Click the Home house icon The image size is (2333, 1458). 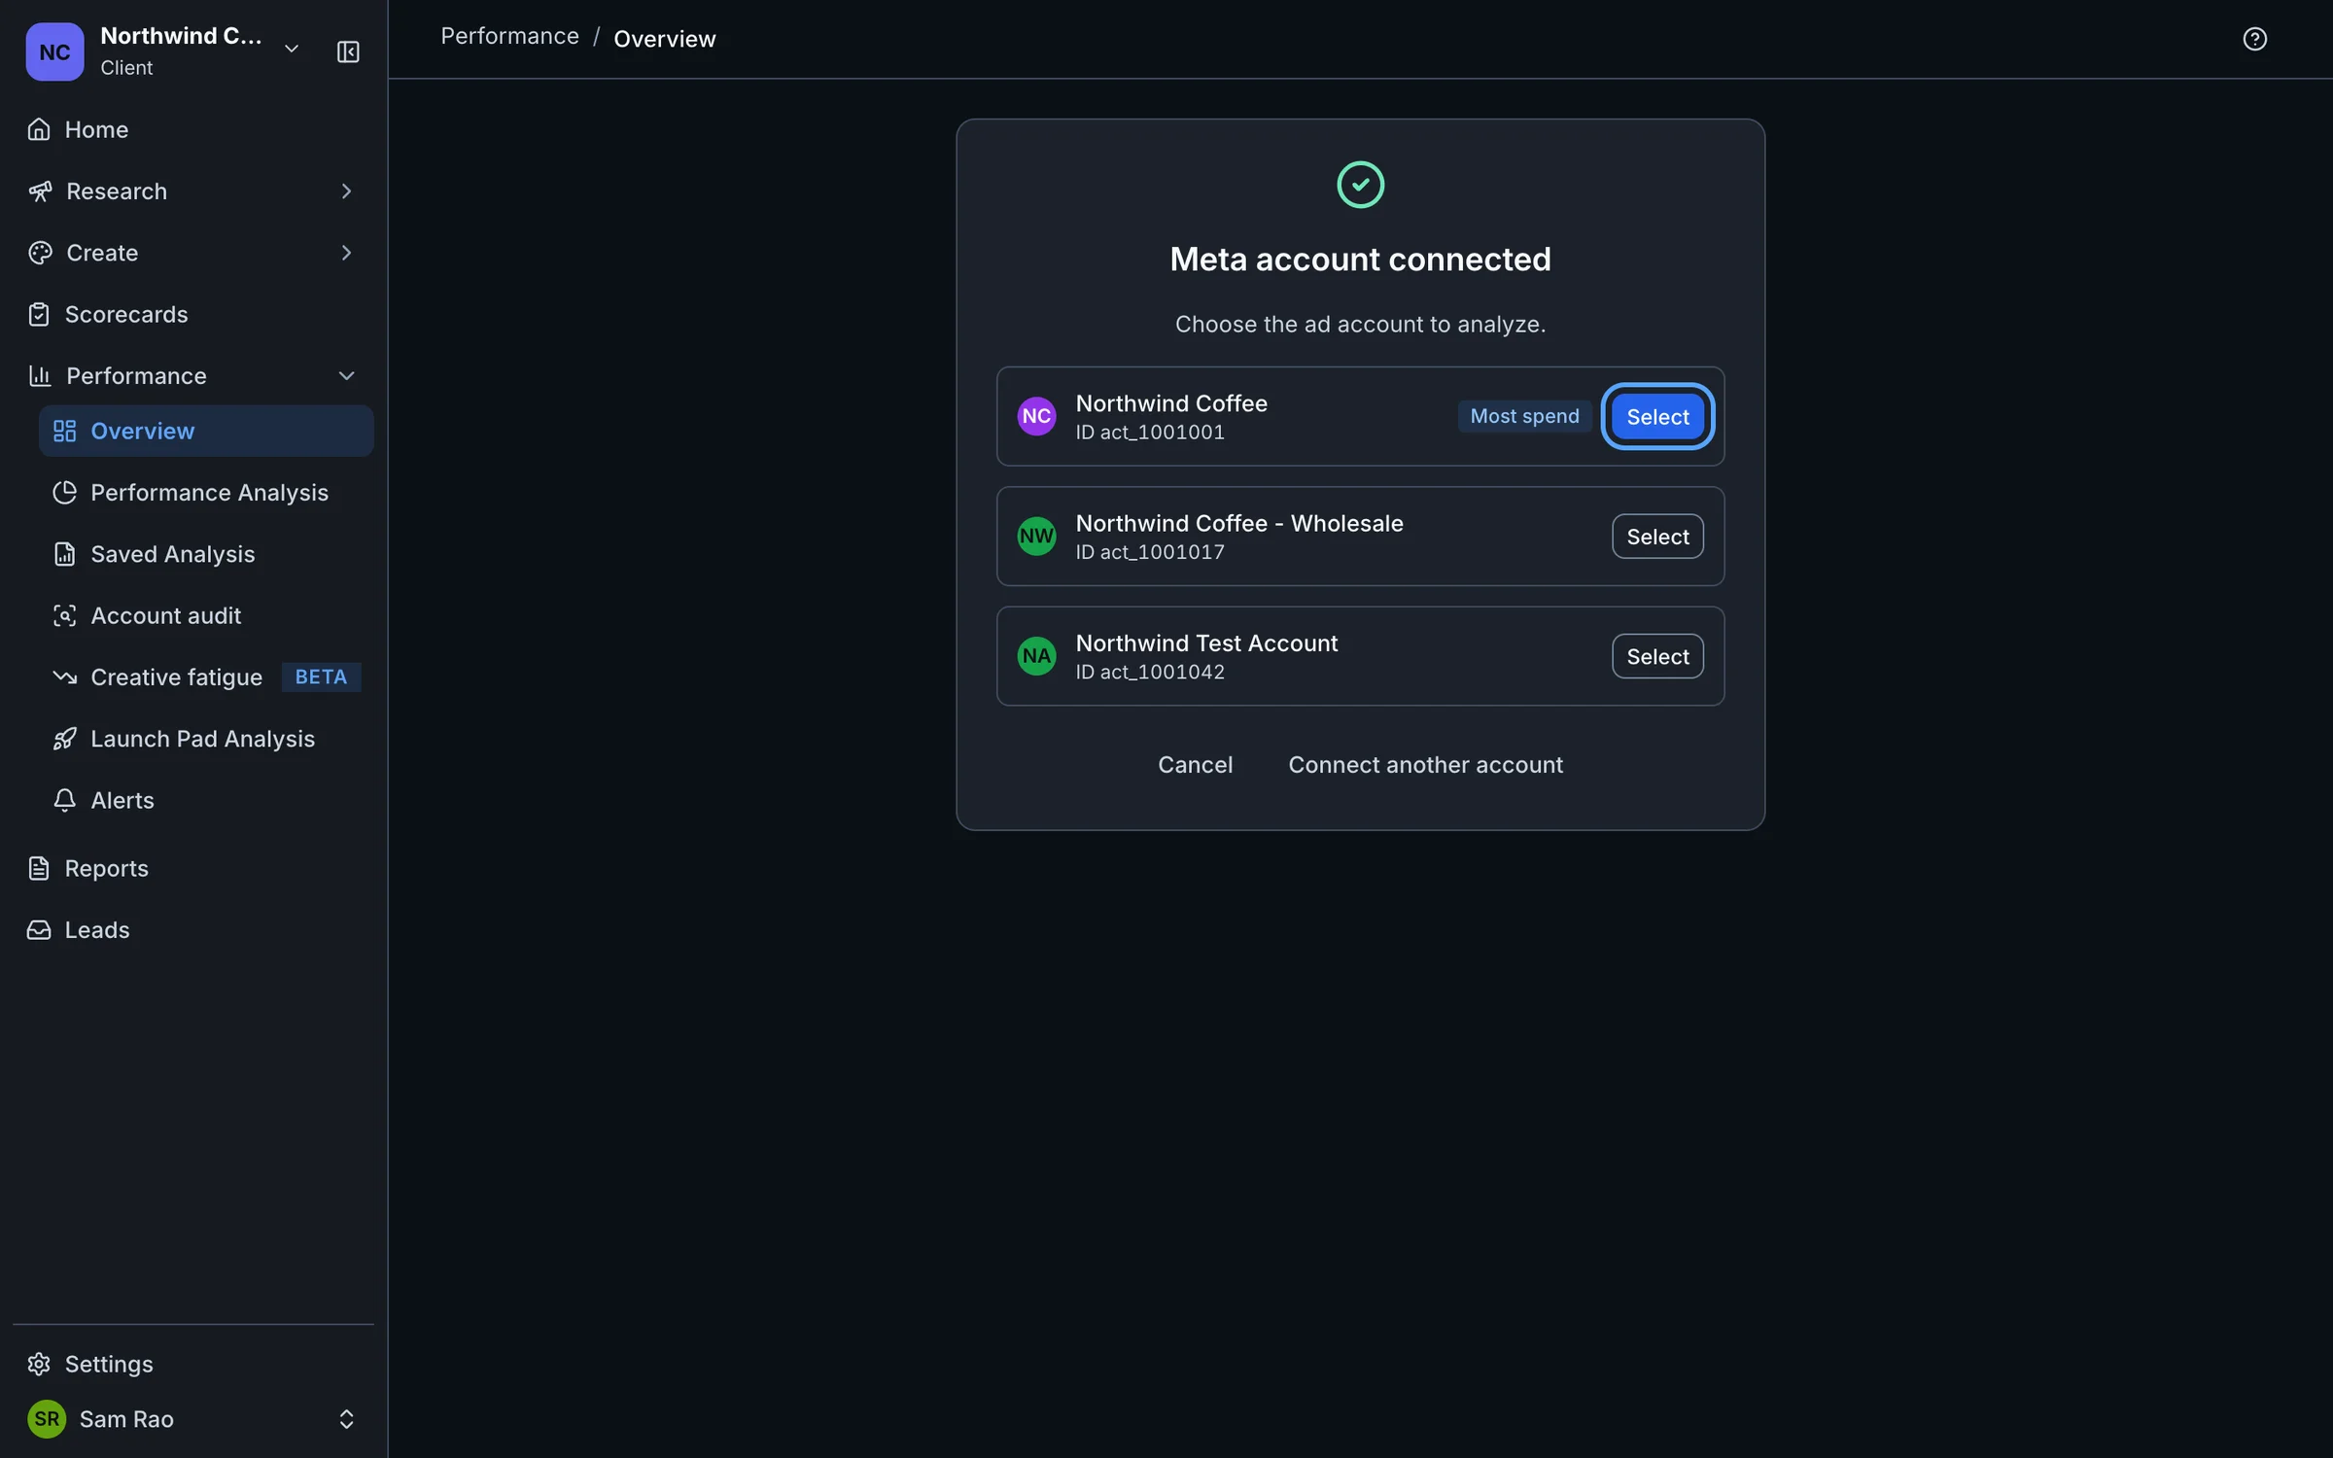pos(39,129)
